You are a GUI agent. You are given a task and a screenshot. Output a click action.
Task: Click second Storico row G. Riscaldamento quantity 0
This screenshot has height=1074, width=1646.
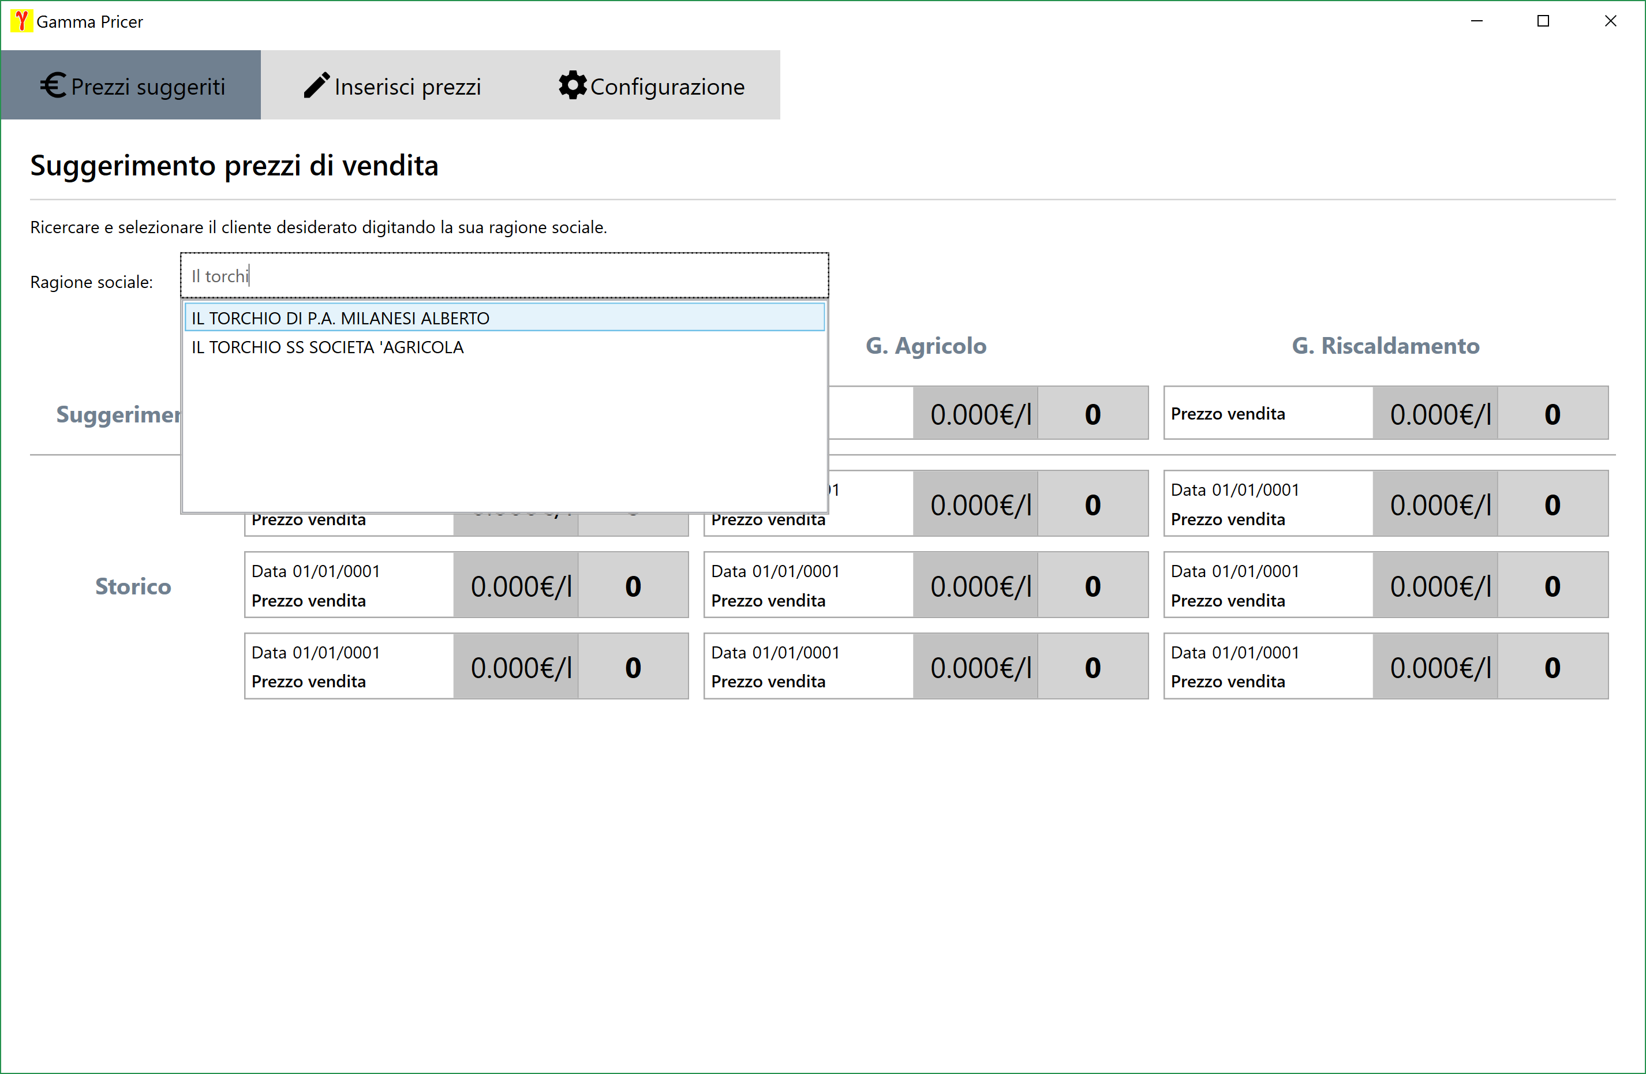pos(1553,586)
